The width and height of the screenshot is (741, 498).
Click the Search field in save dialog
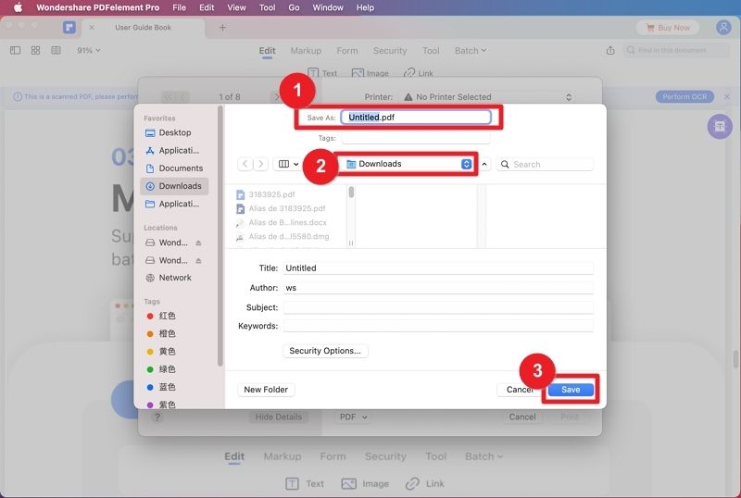(545, 164)
